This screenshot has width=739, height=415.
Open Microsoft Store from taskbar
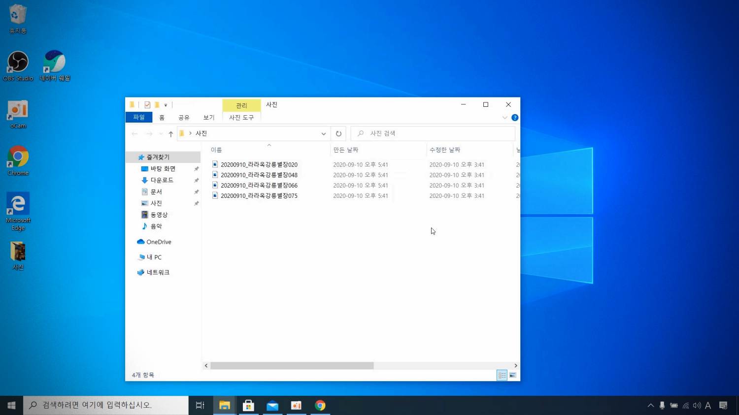coord(248,405)
